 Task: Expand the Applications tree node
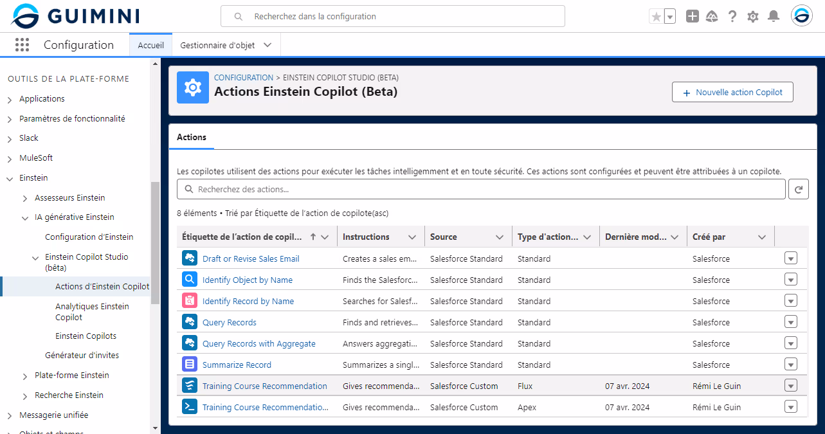pos(10,100)
